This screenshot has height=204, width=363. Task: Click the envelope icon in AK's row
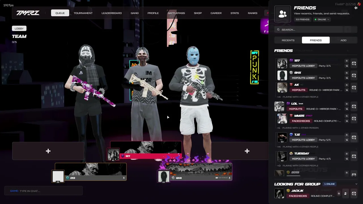(354, 88)
